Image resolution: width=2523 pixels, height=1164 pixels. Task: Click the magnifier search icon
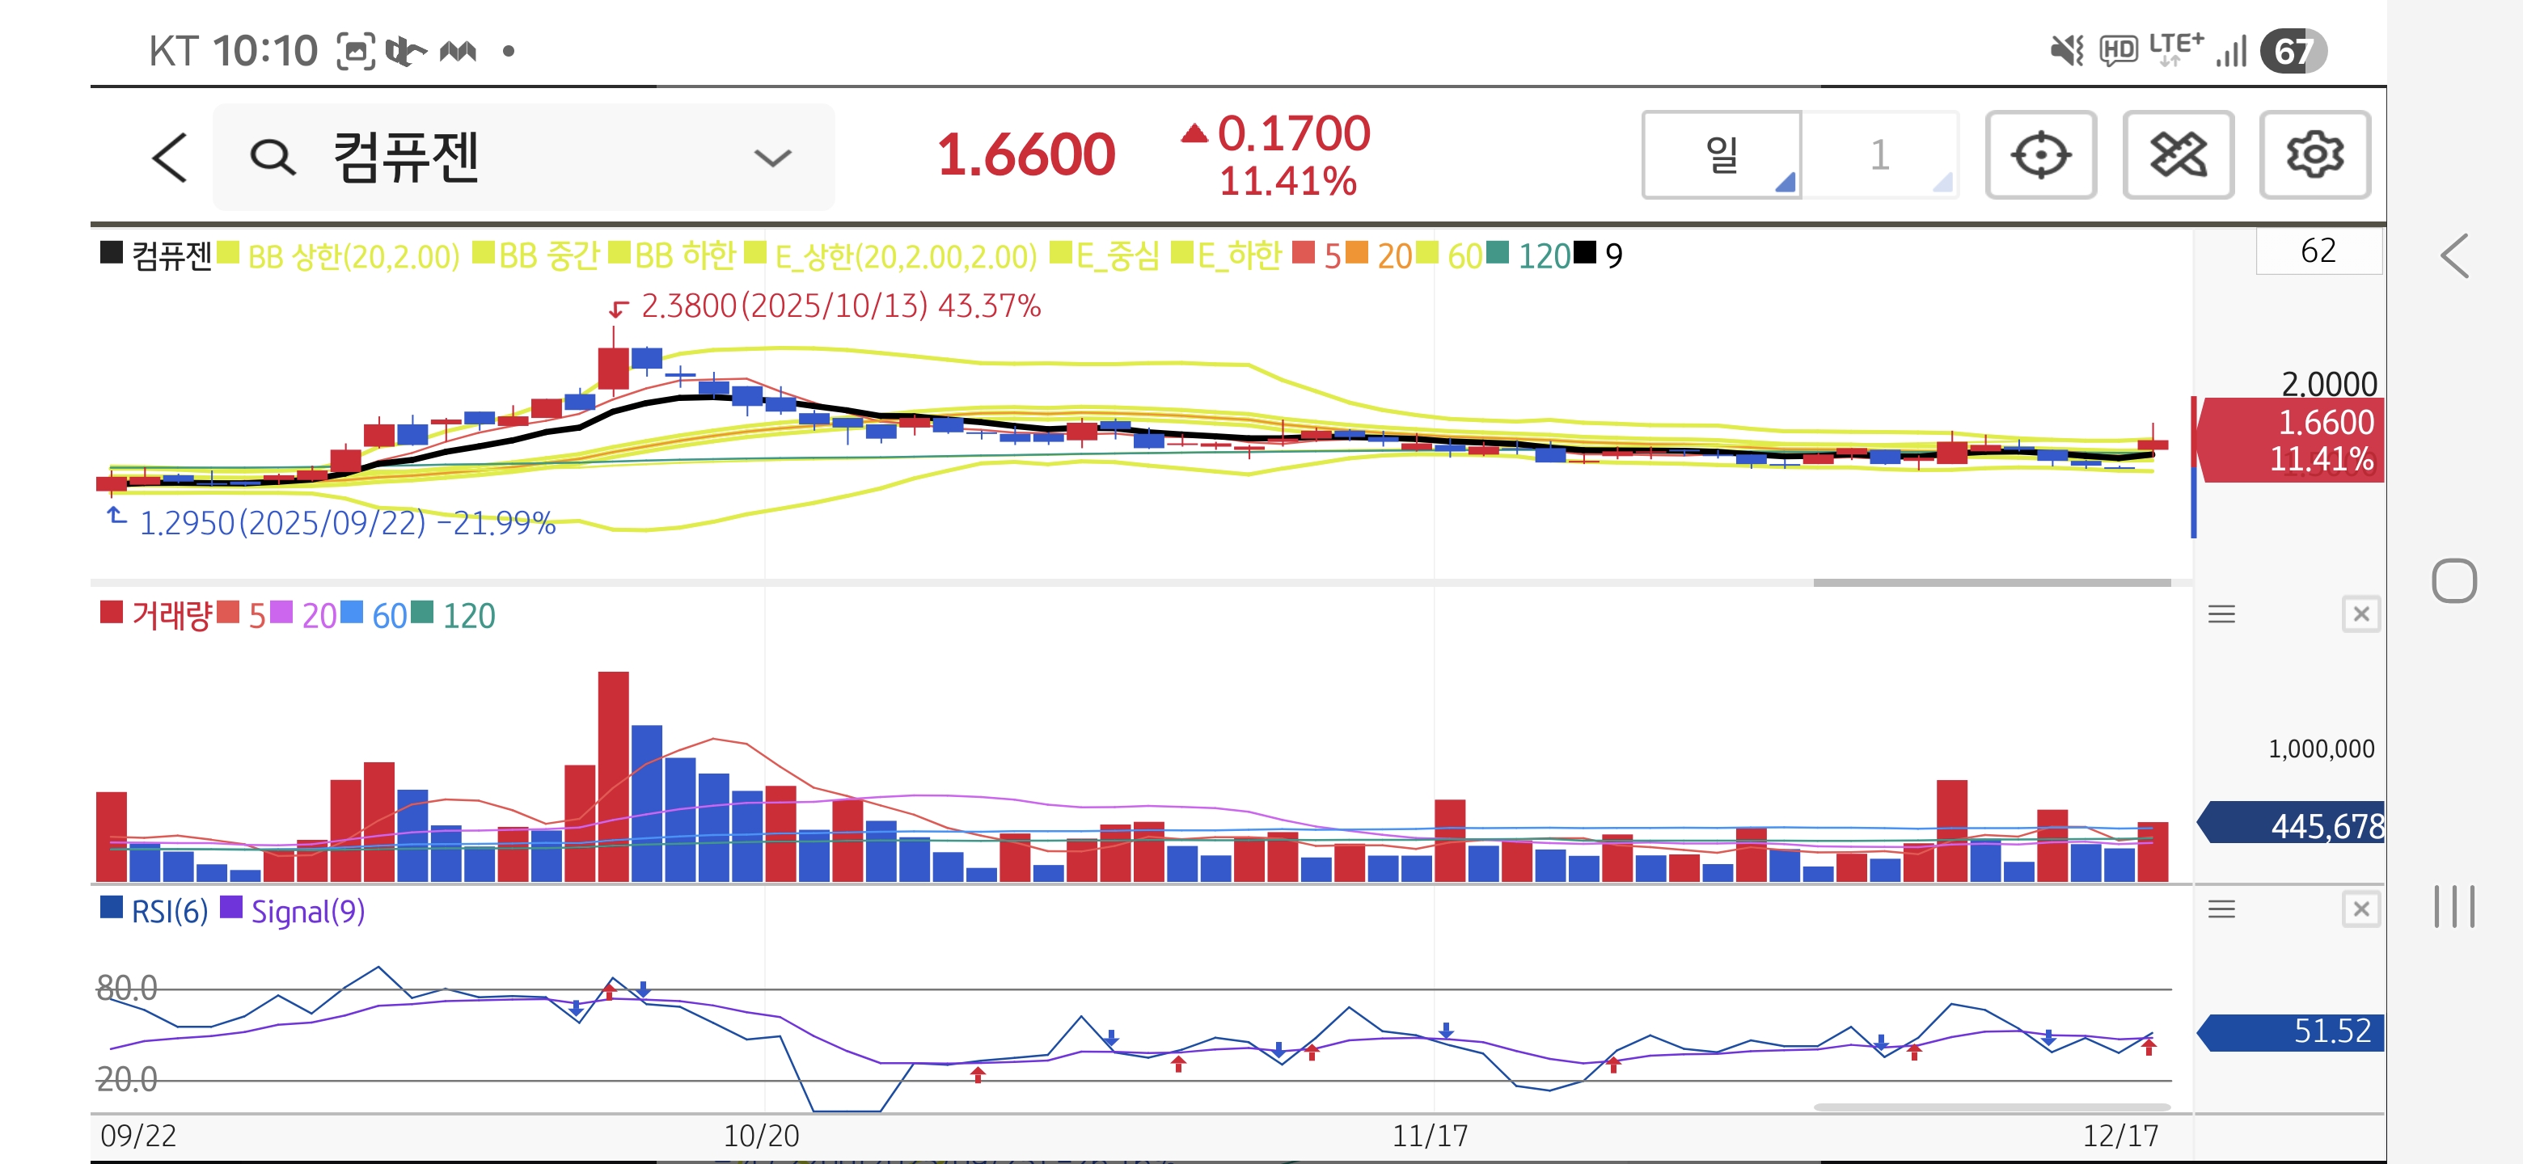(x=271, y=157)
